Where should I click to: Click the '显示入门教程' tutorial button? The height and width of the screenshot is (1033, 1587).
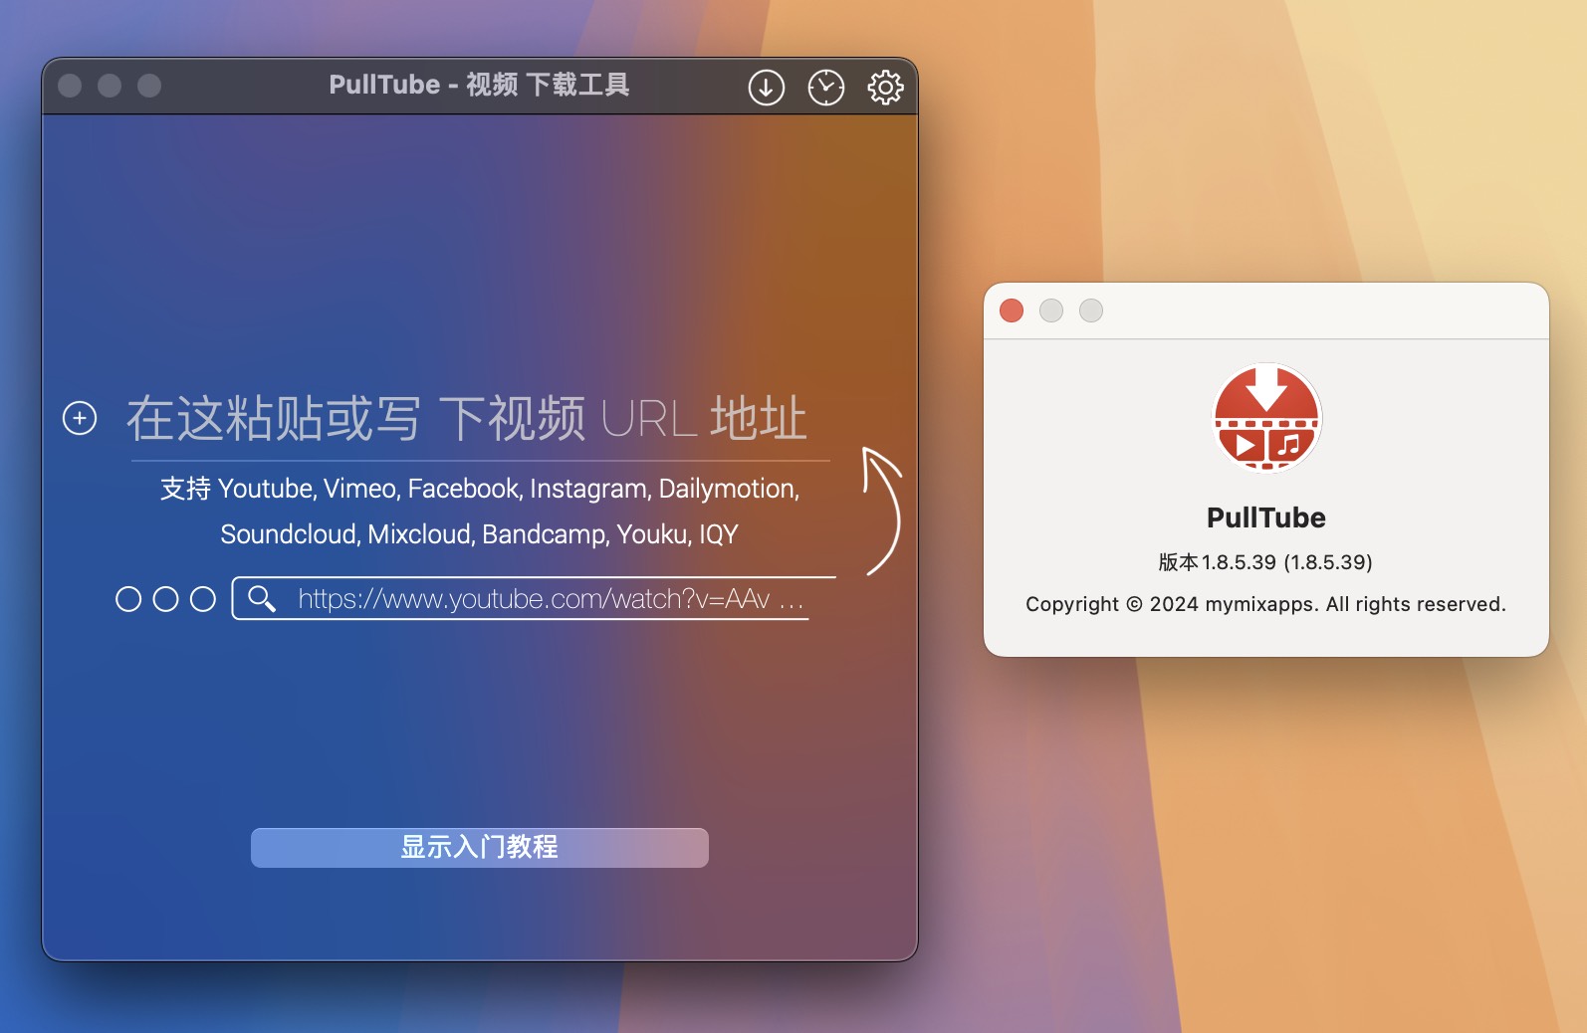pos(479,847)
